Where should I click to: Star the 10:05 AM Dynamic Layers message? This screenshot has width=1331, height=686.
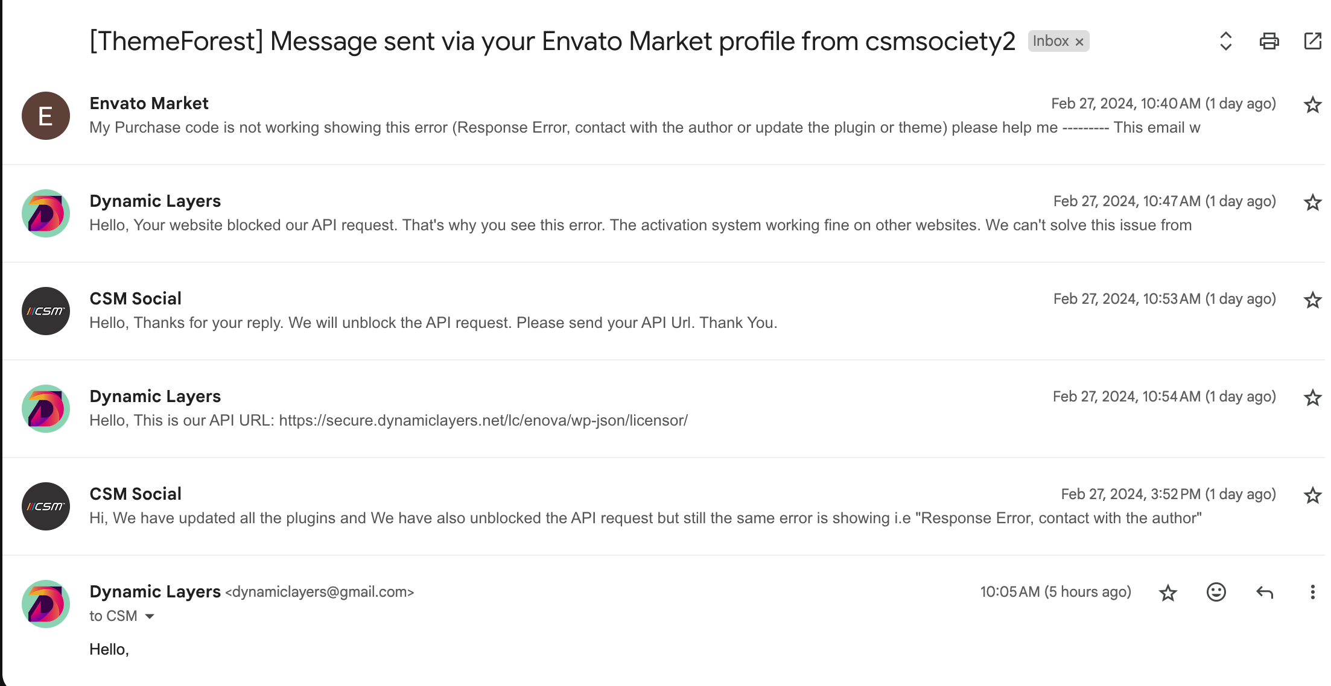tap(1168, 593)
